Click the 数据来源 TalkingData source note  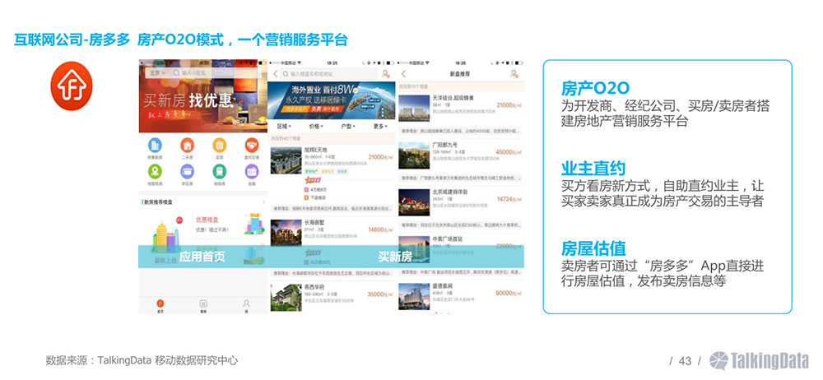[142, 360]
